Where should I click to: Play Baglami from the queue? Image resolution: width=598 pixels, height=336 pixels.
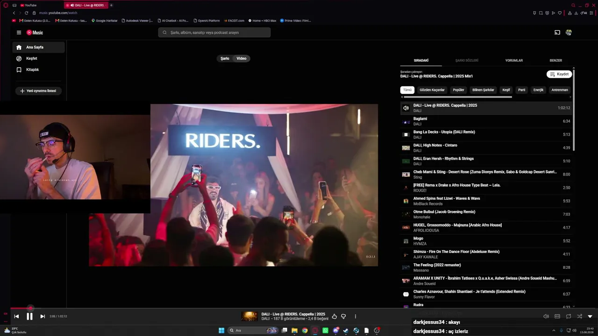[486, 121]
